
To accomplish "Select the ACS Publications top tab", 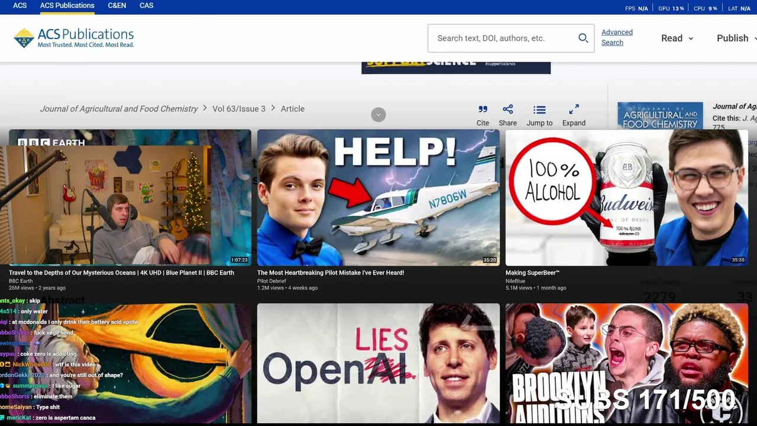I will click(67, 5).
